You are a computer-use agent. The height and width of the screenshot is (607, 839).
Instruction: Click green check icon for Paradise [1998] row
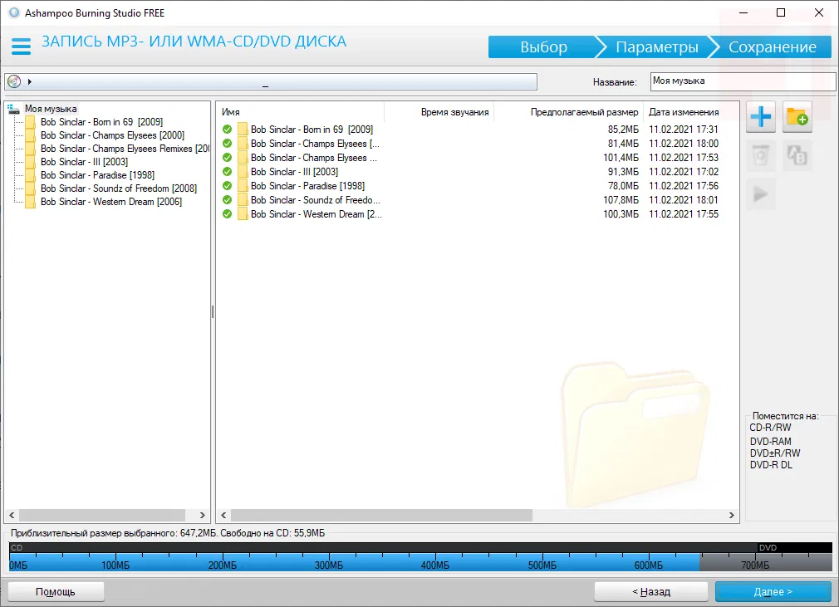click(227, 185)
